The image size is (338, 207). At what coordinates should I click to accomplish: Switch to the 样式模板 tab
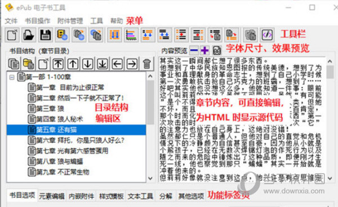coord(111,196)
